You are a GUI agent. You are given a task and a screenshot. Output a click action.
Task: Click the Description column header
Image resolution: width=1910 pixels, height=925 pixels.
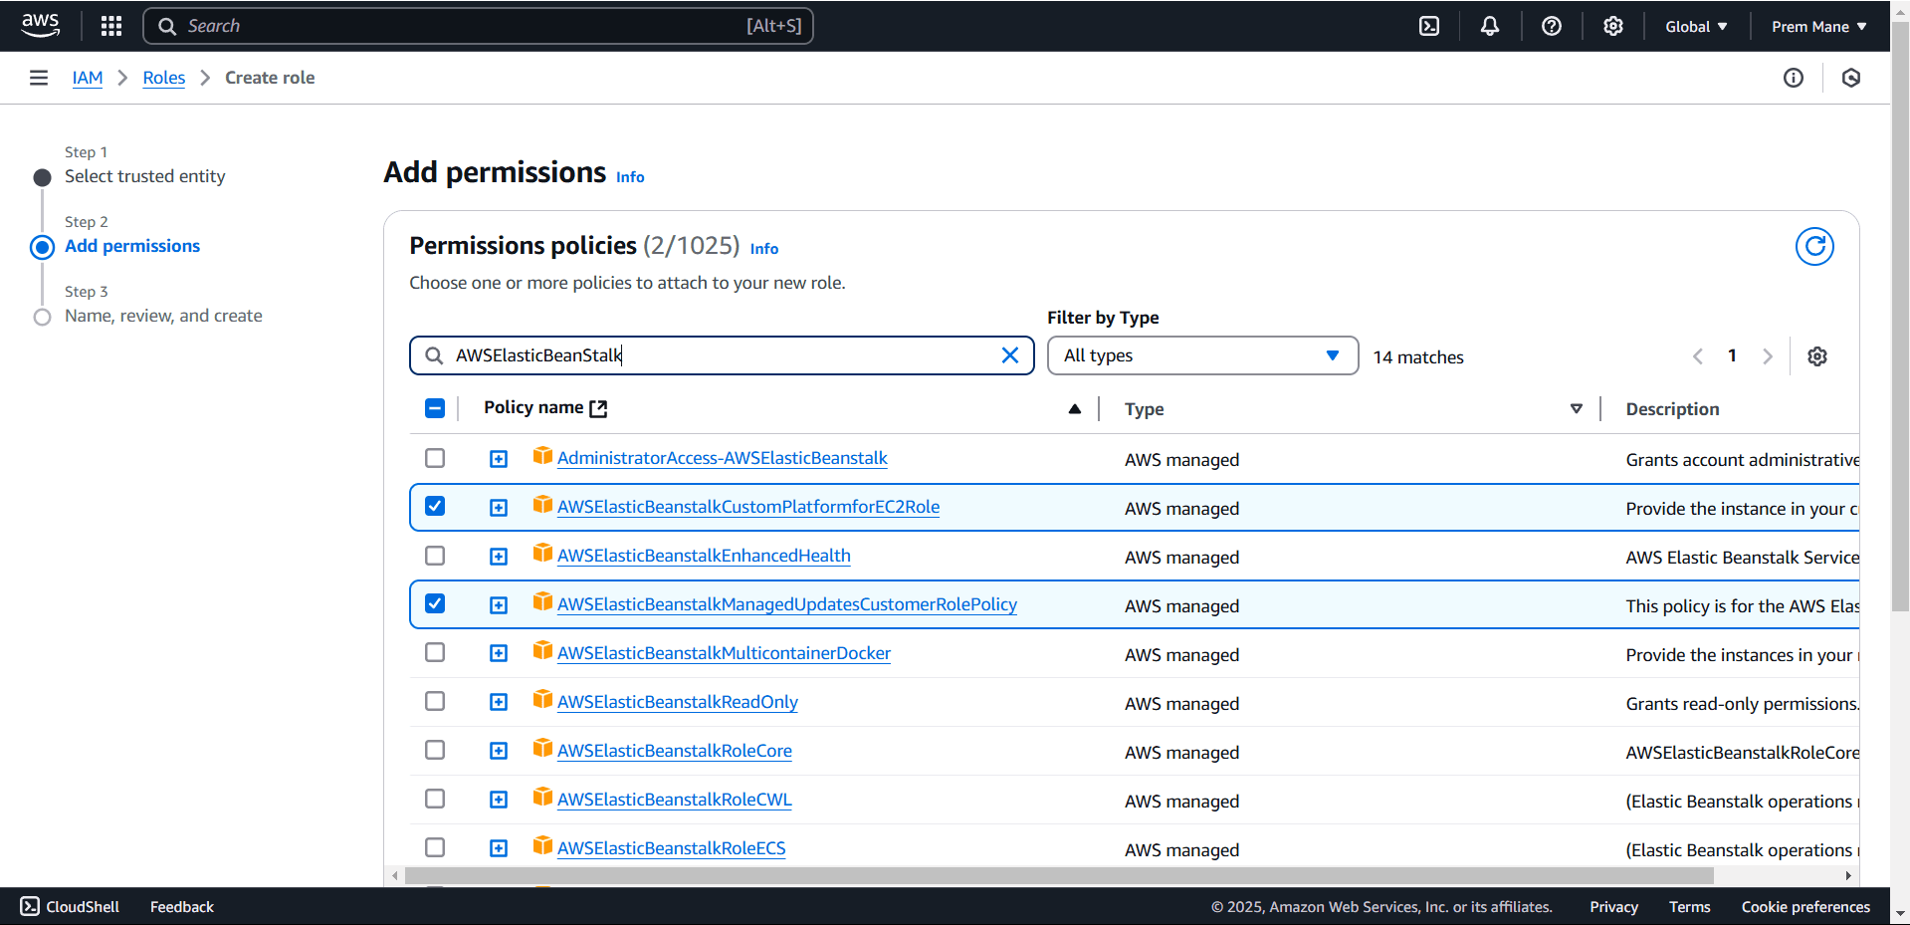pyautogui.click(x=1672, y=409)
